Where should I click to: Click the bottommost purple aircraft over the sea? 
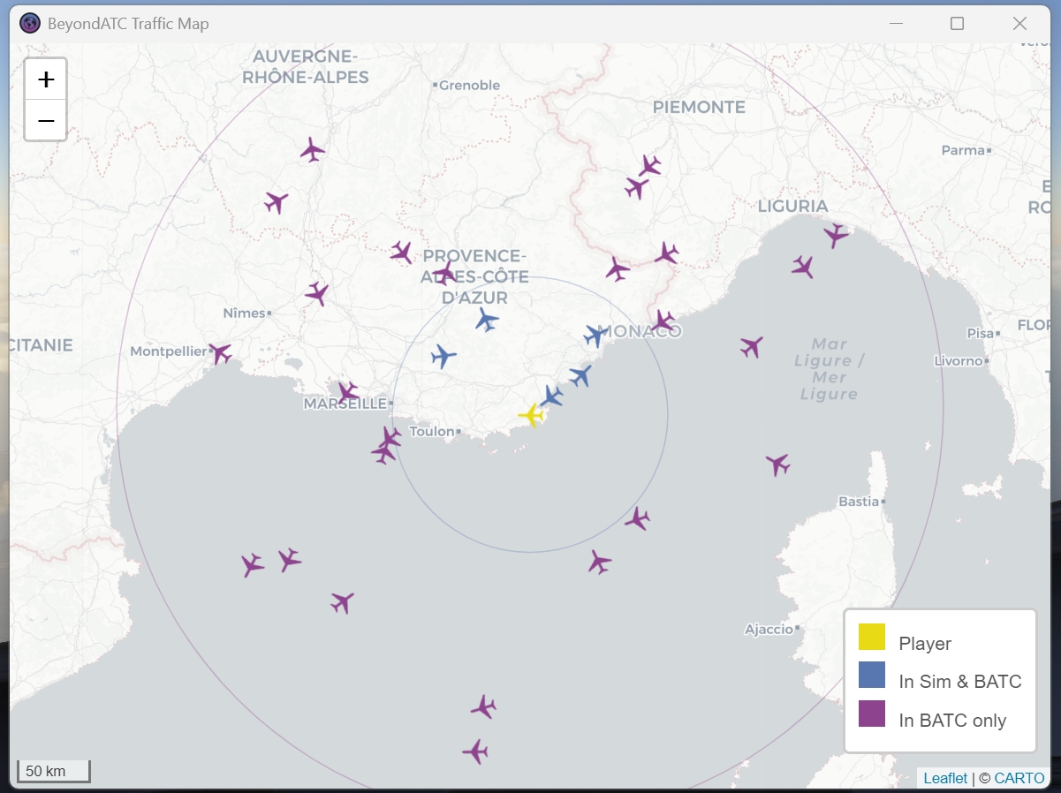(x=475, y=751)
